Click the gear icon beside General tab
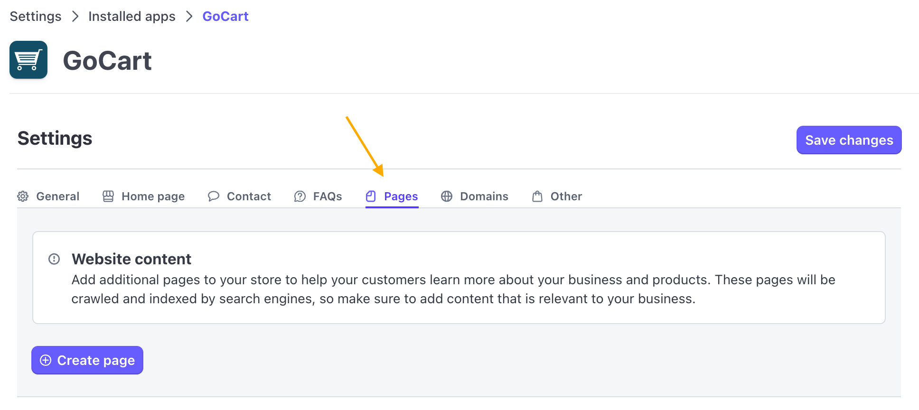Viewport: 919px width, 410px height. (x=22, y=196)
